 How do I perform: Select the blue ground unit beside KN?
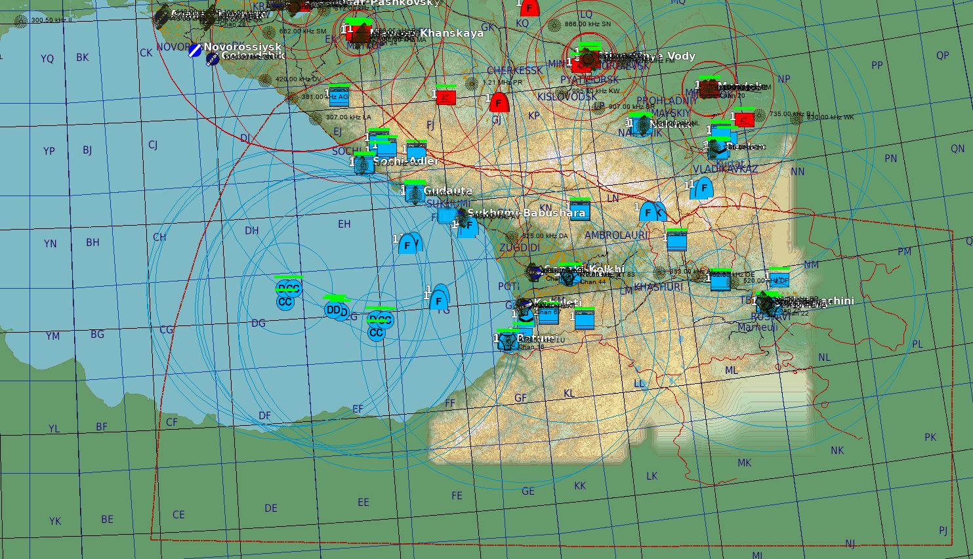[x=579, y=210]
